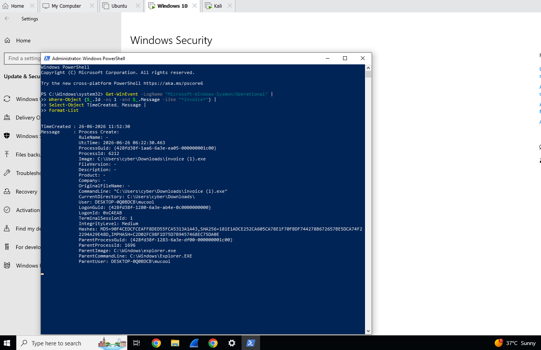Open Files backup arrow icon in Settings
541x350 pixels.
[7, 155]
